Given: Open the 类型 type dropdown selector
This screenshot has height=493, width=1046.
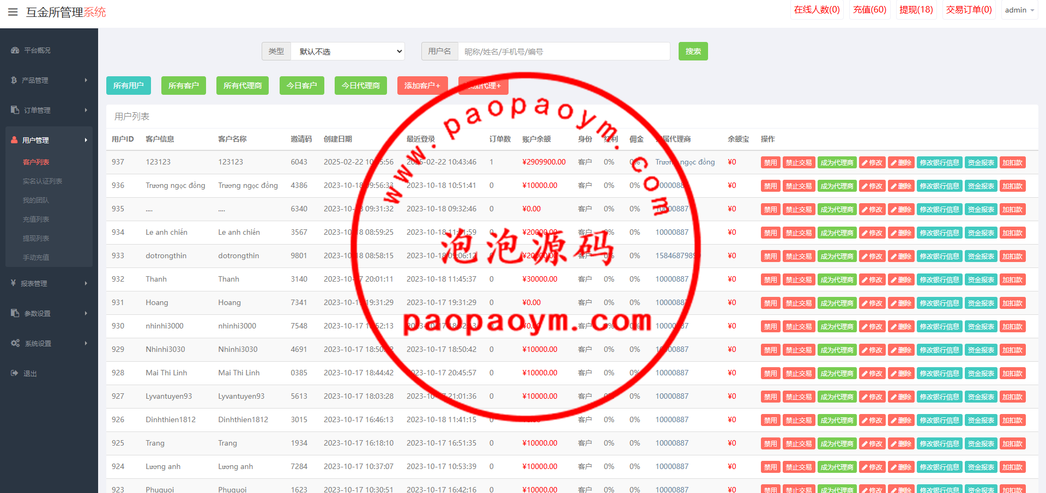Looking at the screenshot, I should [347, 51].
